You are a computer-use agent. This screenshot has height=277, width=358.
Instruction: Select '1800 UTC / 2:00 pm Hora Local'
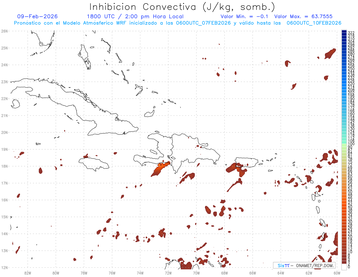click(135, 16)
